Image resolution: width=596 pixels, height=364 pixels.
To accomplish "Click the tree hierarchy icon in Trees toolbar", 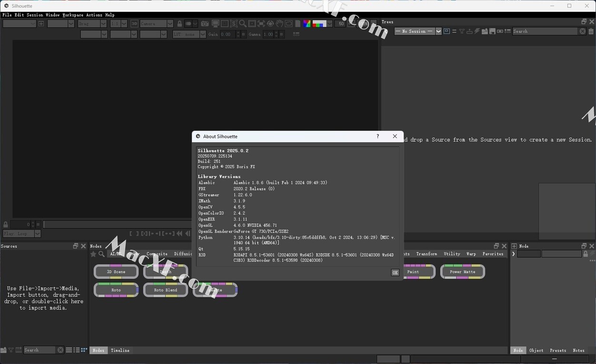I will [x=462, y=31].
